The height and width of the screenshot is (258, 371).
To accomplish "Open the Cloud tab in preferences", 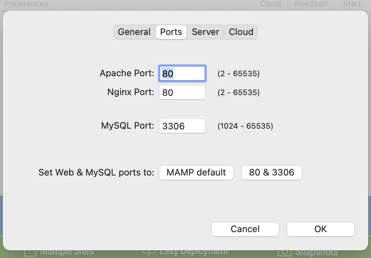I will point(241,32).
